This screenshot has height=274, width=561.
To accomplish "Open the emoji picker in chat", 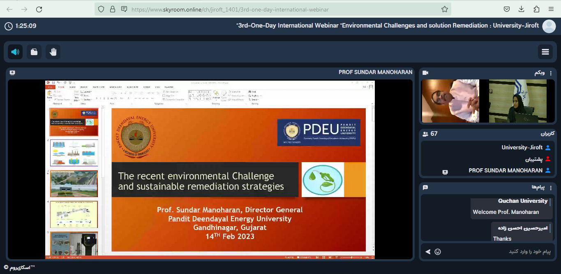I will pos(438,252).
